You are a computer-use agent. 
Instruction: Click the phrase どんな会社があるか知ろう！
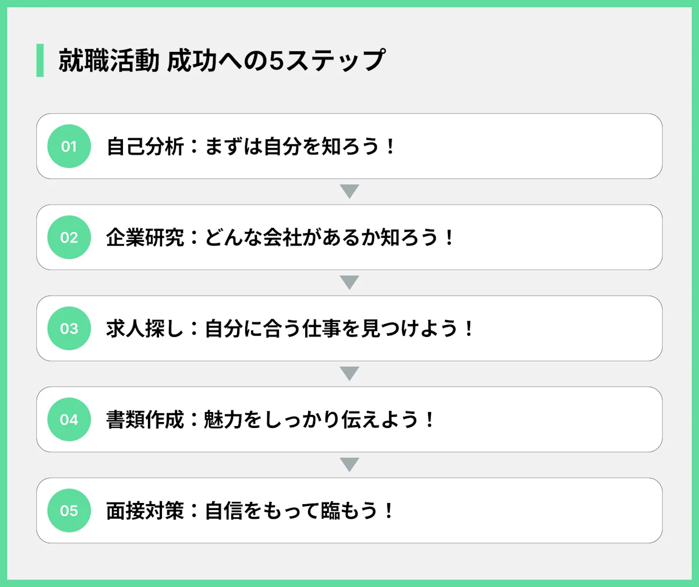[330, 237]
